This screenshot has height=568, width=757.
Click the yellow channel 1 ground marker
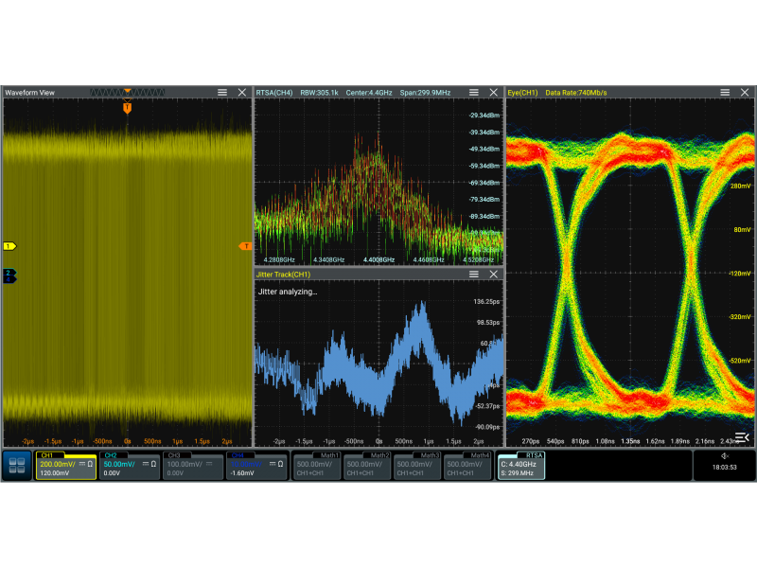click(x=9, y=246)
